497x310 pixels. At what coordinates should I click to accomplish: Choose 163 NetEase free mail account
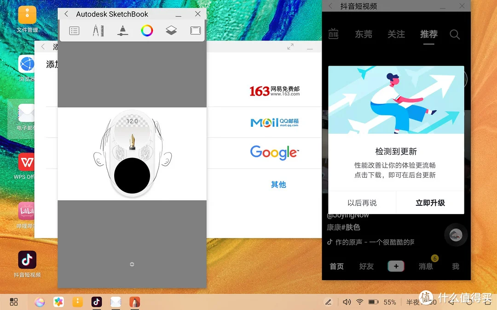point(274,91)
